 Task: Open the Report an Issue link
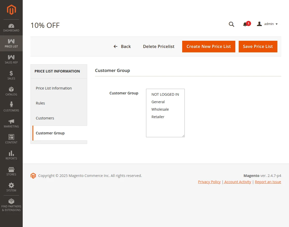coord(268,182)
